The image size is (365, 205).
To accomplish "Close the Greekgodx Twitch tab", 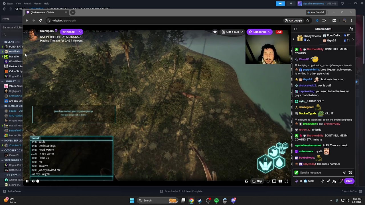I will (x=66, y=13).
